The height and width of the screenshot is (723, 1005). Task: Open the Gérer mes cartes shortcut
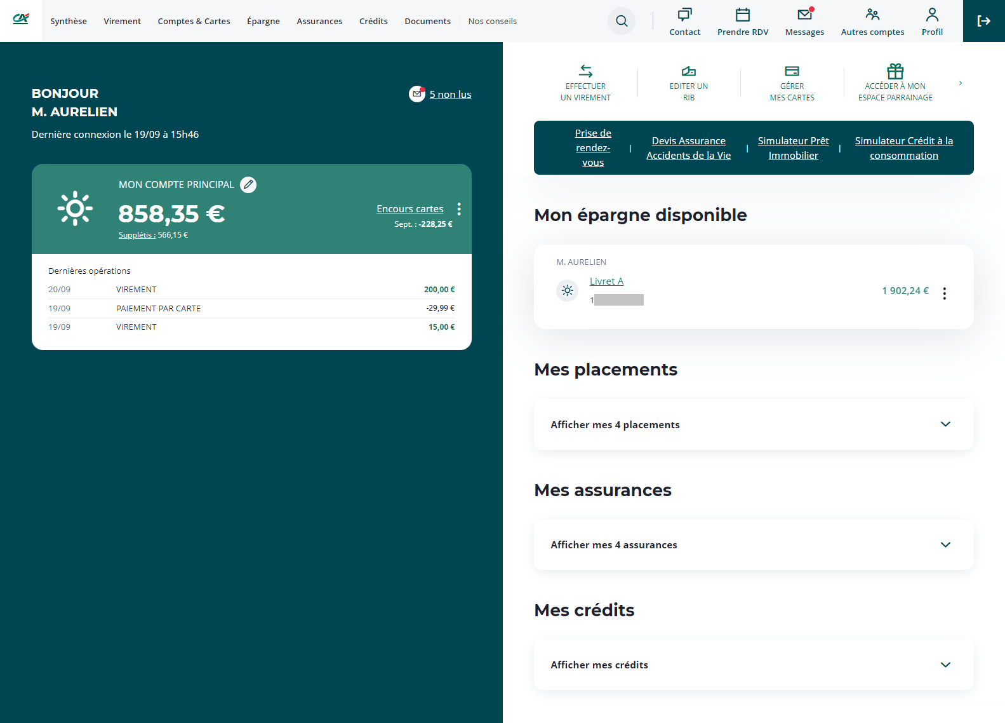[x=792, y=83]
